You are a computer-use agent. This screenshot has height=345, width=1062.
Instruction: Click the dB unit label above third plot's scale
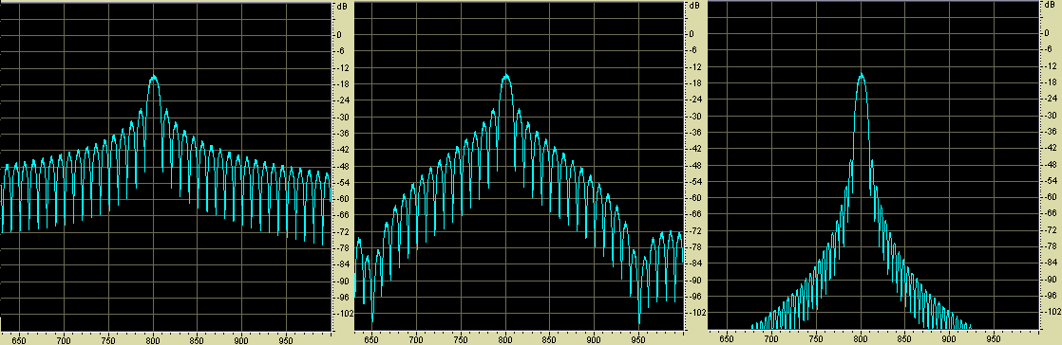pos(1047,6)
